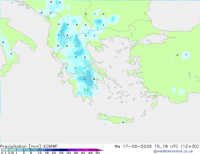Click the "We" weekday label
200x154 pixels.
click(117, 146)
